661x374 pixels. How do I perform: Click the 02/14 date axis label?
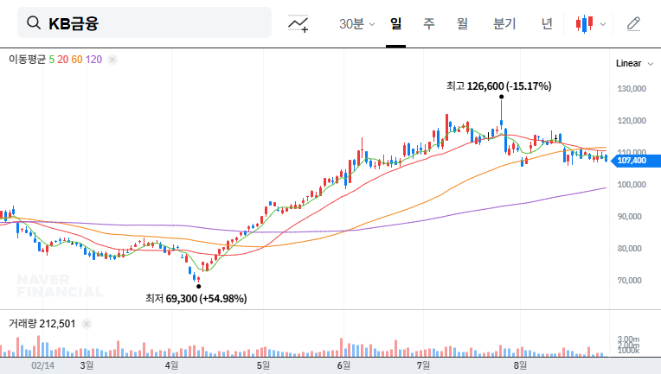42,365
